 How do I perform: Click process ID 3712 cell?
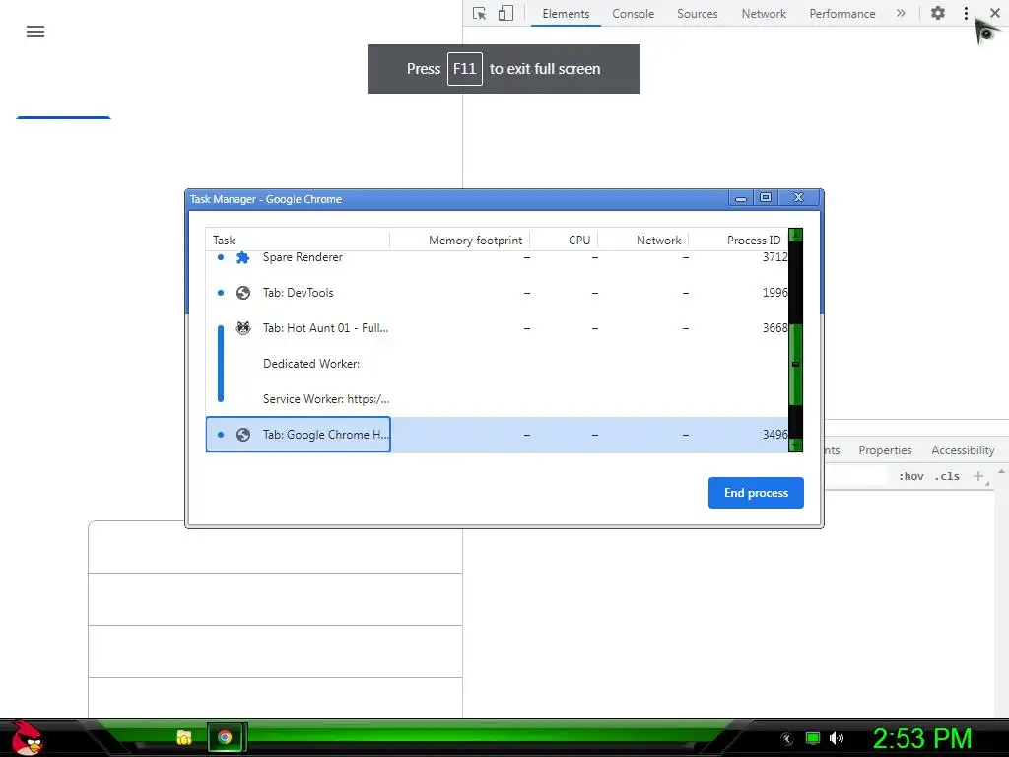(774, 257)
